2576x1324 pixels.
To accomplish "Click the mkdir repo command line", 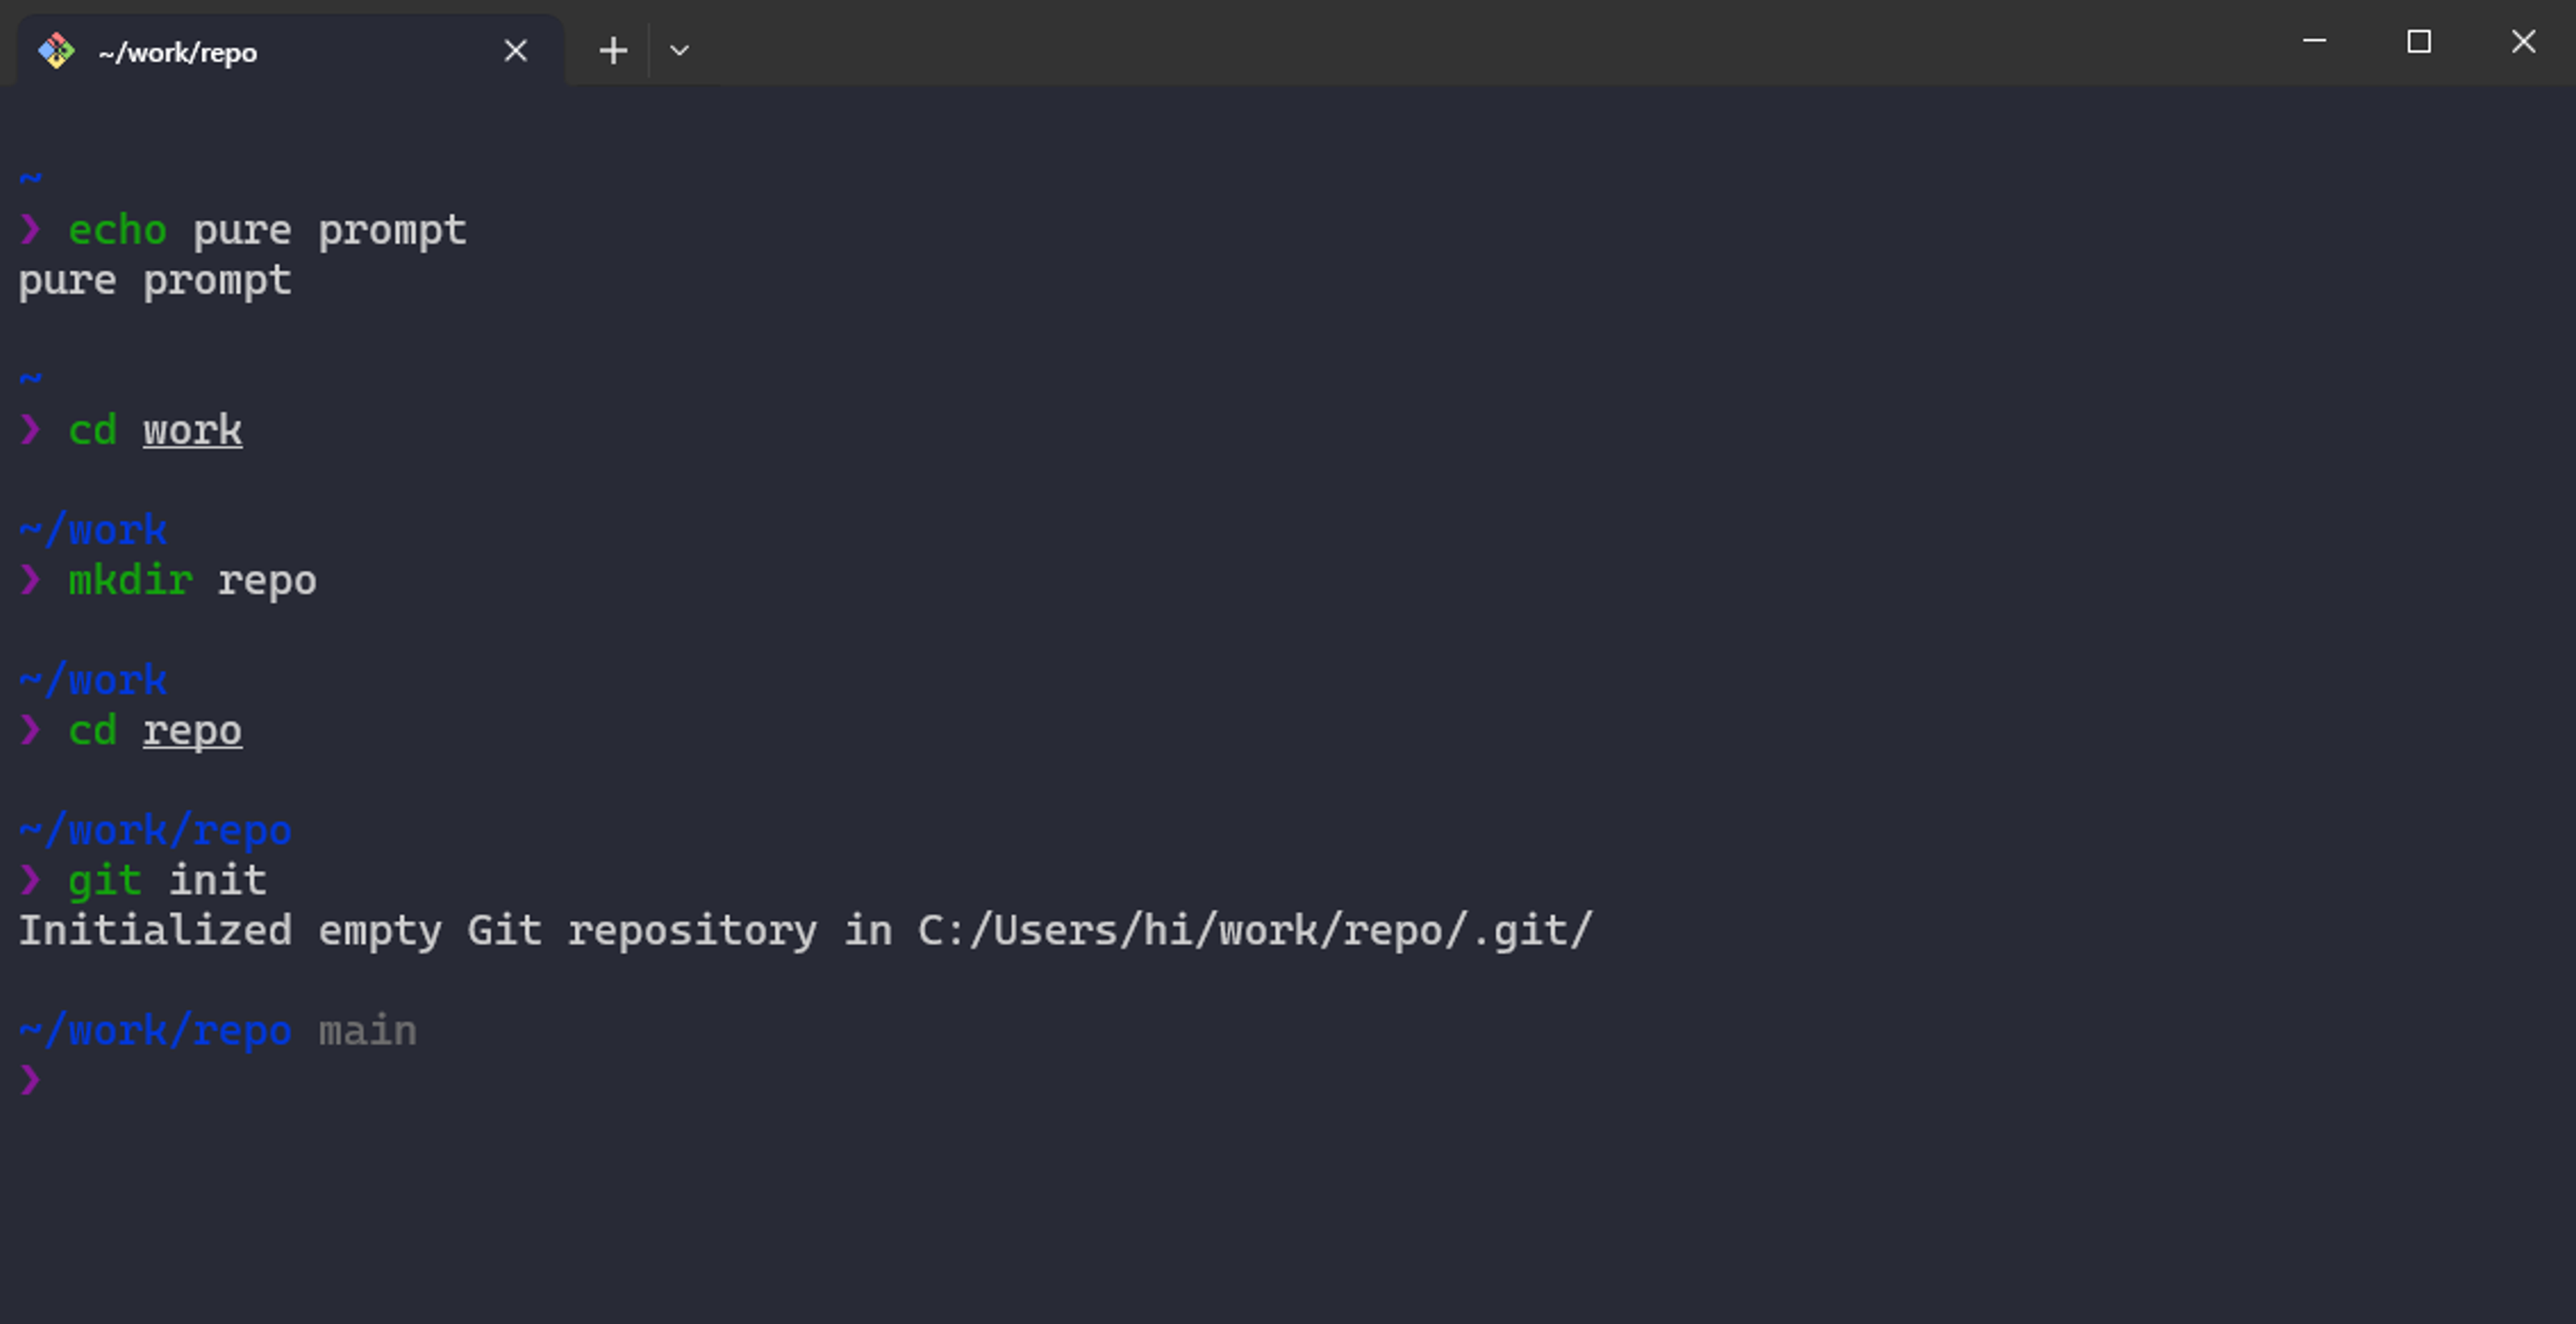I will pos(190,580).
